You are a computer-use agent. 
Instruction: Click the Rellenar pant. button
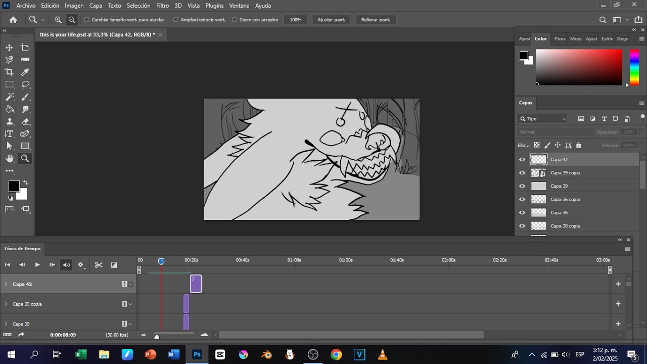376,20
